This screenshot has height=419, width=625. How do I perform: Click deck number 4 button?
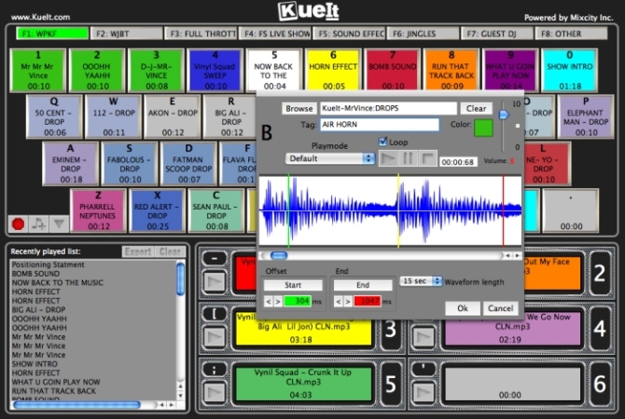[600, 329]
